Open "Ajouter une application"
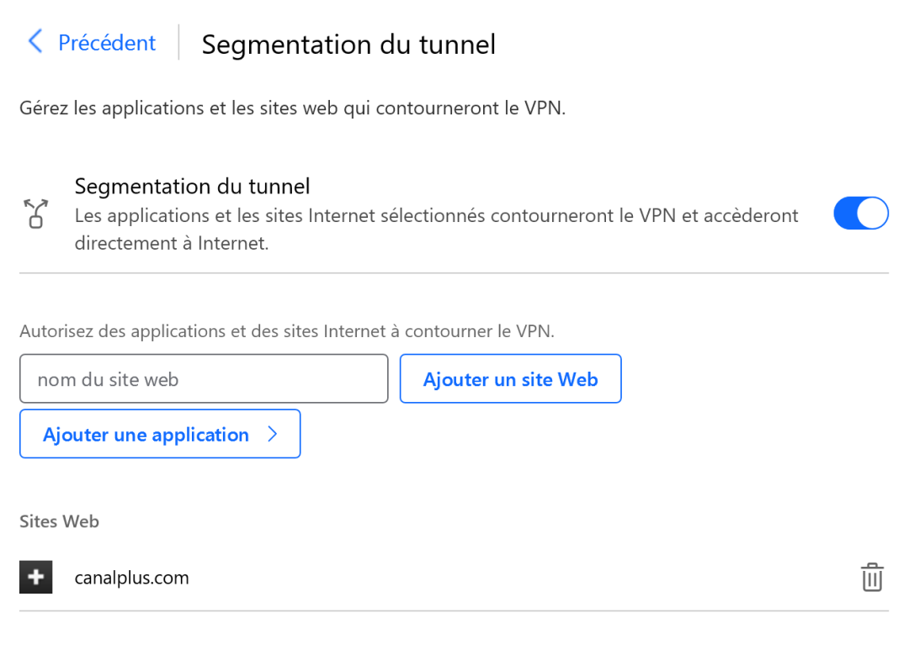Image resolution: width=909 pixels, height=655 pixels. pyautogui.click(x=146, y=435)
